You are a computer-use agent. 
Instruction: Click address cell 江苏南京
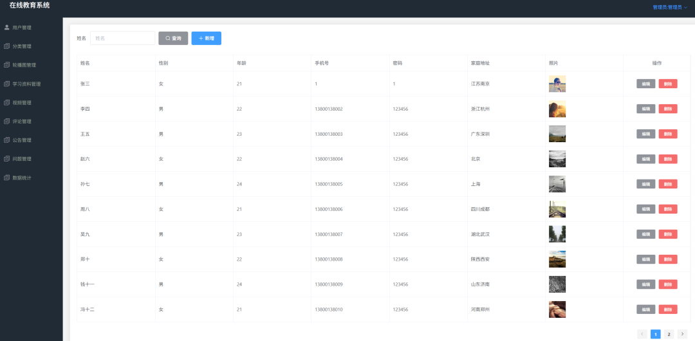(x=480, y=84)
